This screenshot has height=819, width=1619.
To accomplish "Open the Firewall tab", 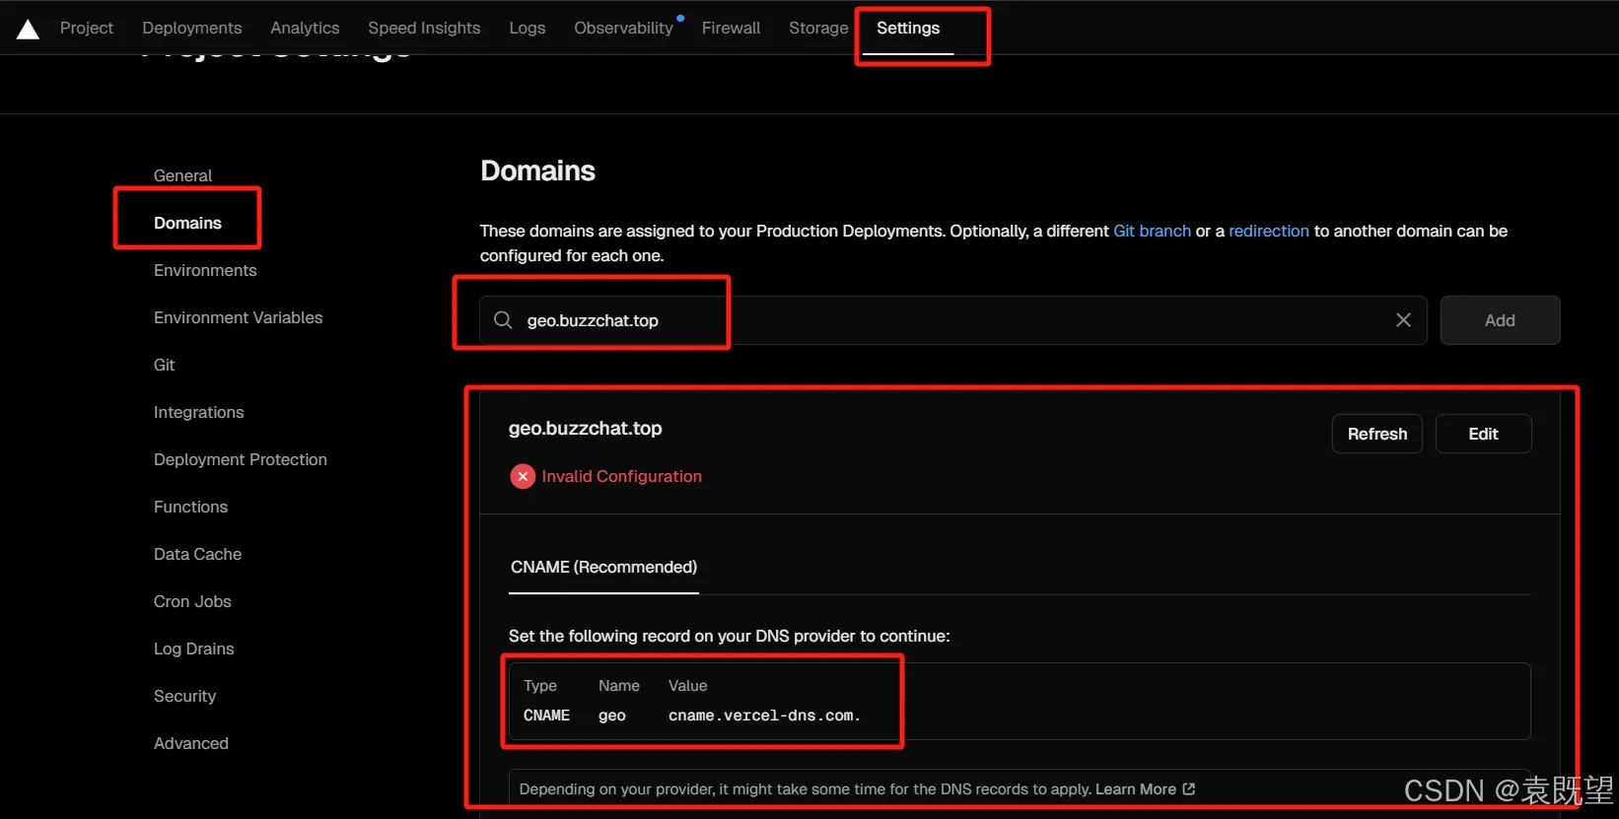I will point(731,28).
